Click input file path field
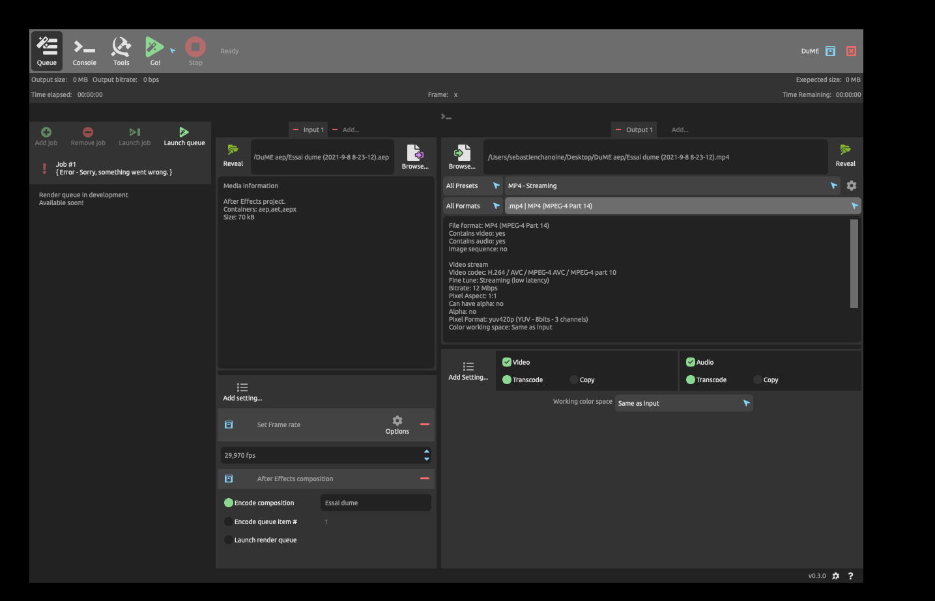 point(322,157)
